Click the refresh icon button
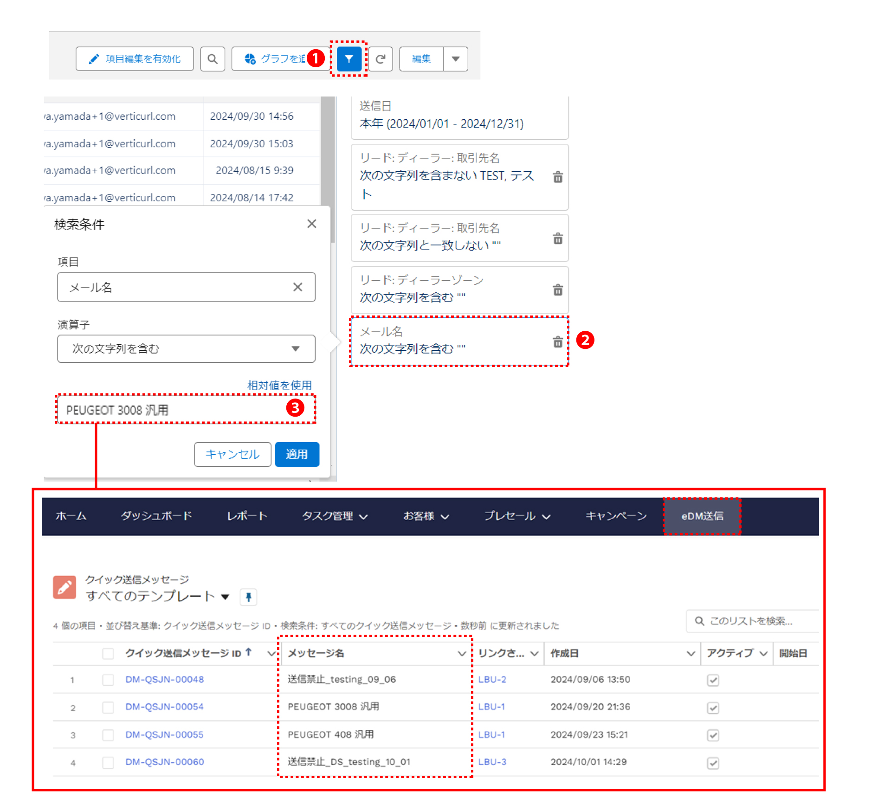The height and width of the screenshot is (811, 891). click(381, 59)
